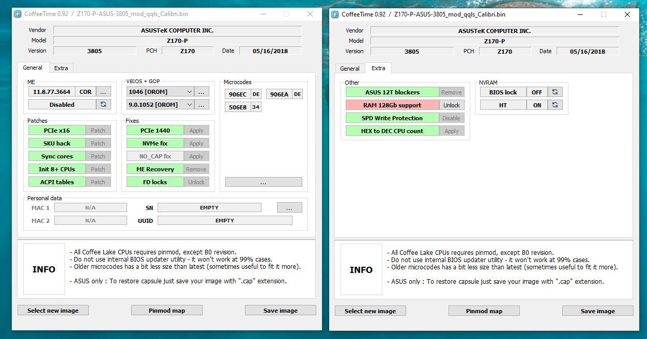Click the COR ME type label

pos(85,91)
